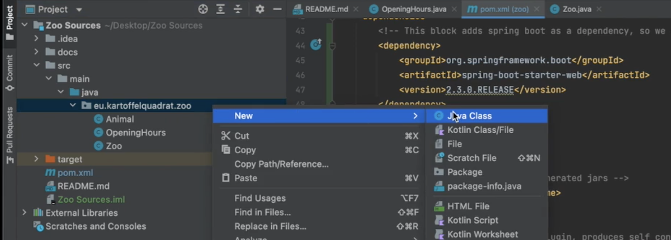Open Project panel settings gear
The image size is (671, 240).
coord(260,9)
